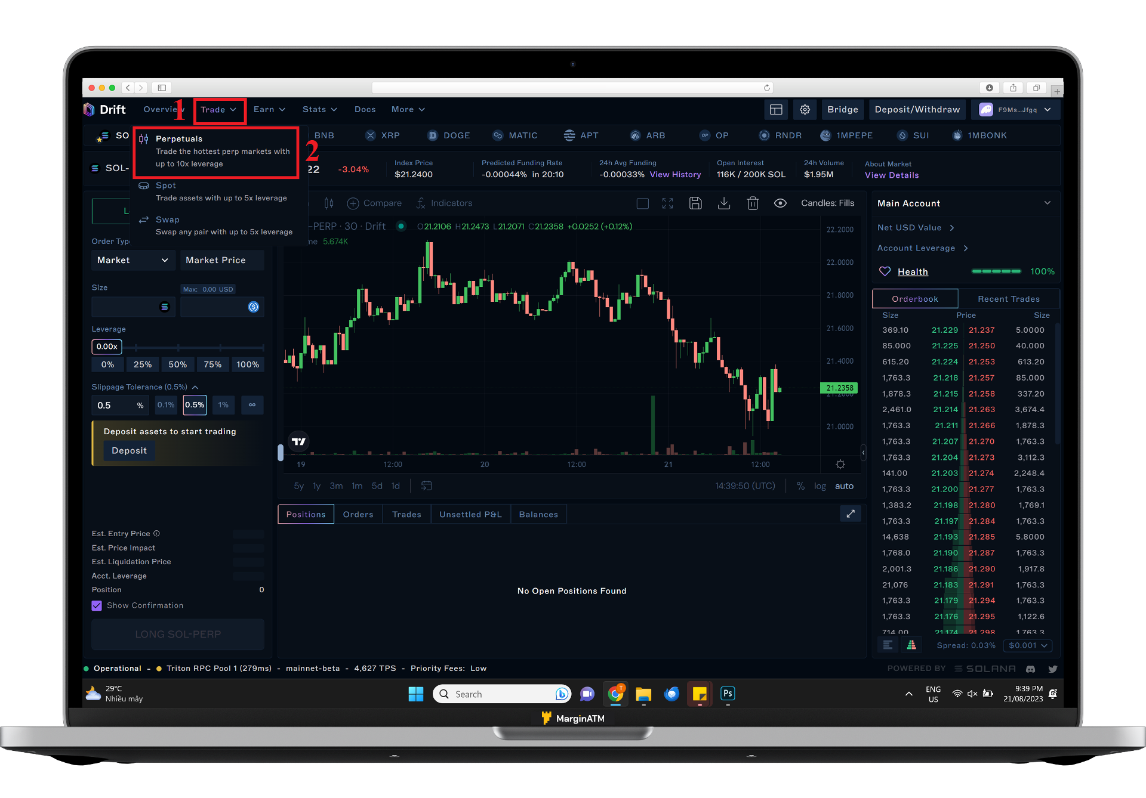This screenshot has width=1146, height=798.
Task: Collapse Slippage Tolerance section
Action: pyautogui.click(x=195, y=387)
